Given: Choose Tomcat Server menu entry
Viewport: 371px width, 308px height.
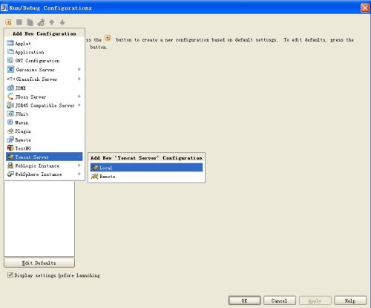Looking at the screenshot, I should 45,157.
